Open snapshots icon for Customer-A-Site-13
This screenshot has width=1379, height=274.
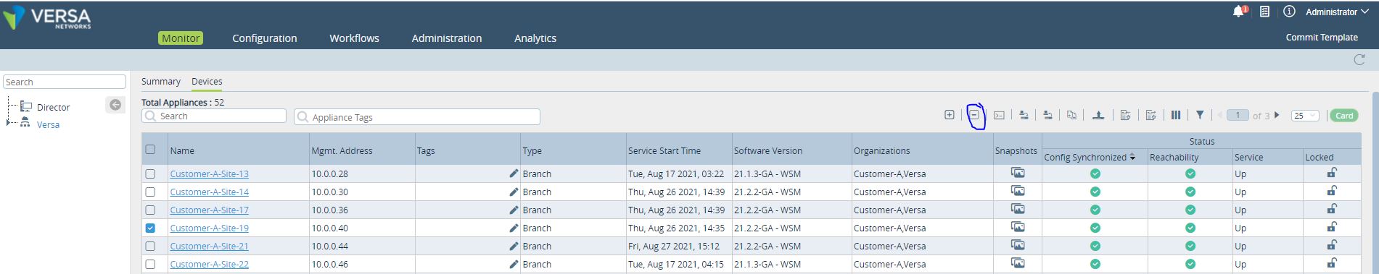[1018, 173]
